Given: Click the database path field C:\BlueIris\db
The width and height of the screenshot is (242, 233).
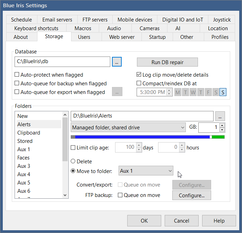Looking at the screenshot, I should [x=62, y=62].
